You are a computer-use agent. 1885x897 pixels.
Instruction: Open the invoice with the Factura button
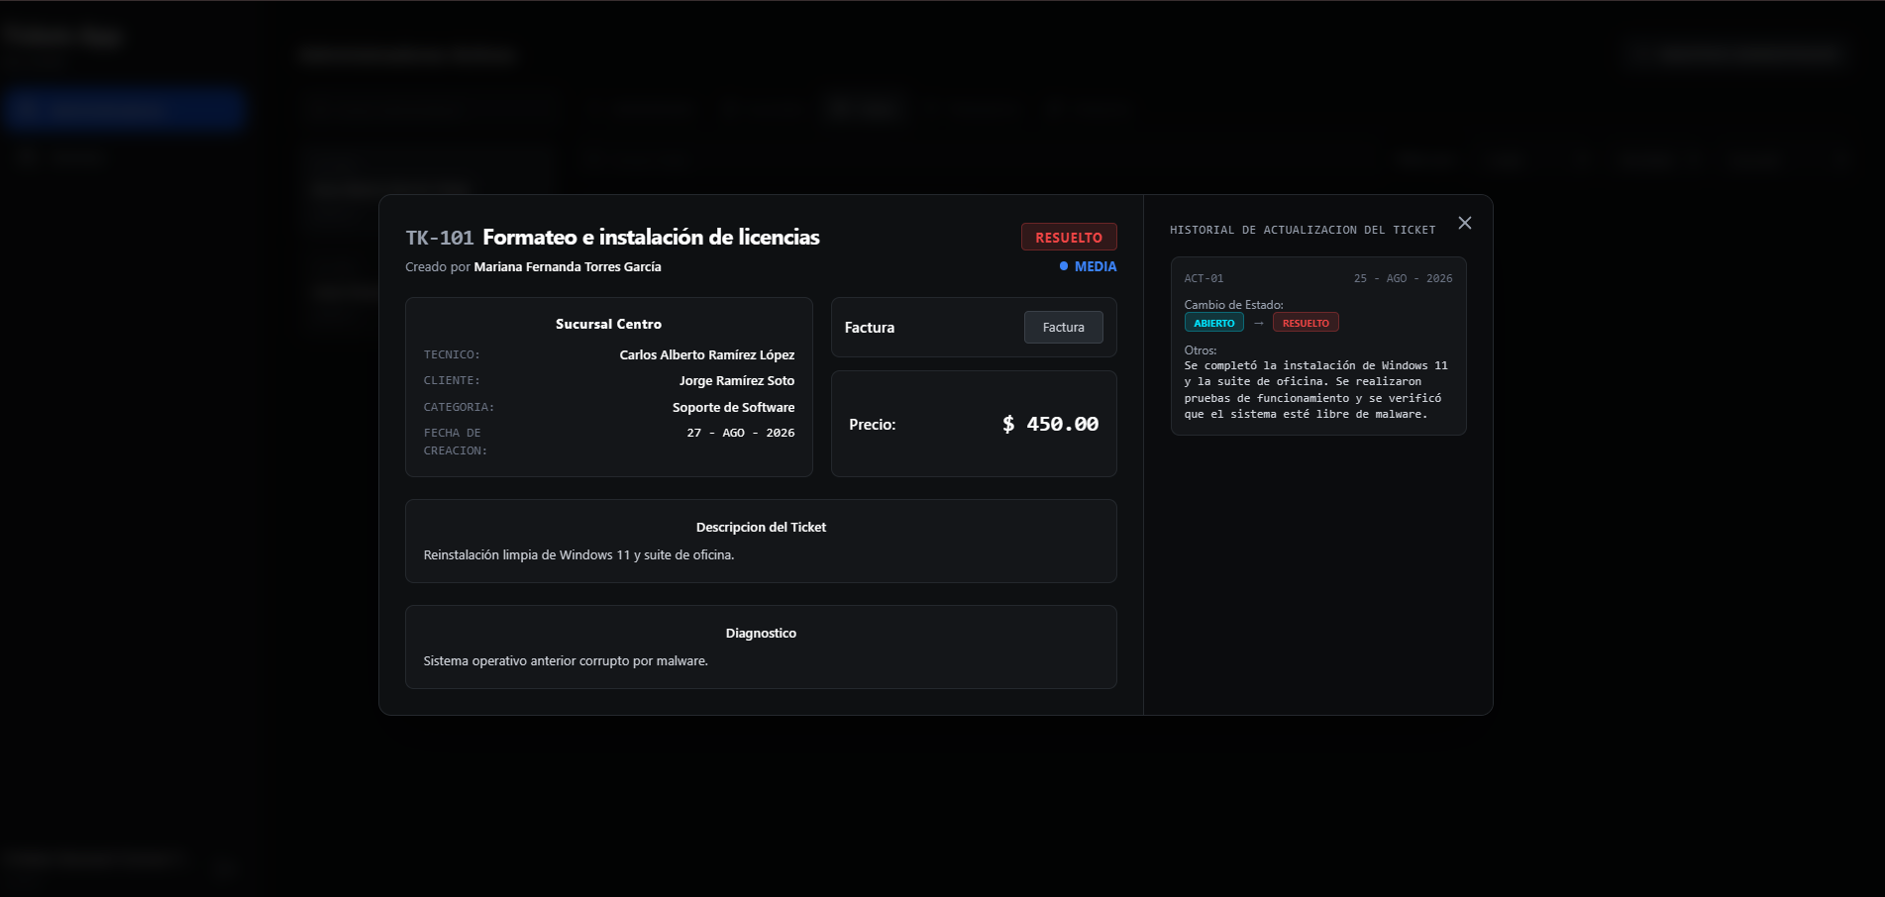(x=1064, y=328)
